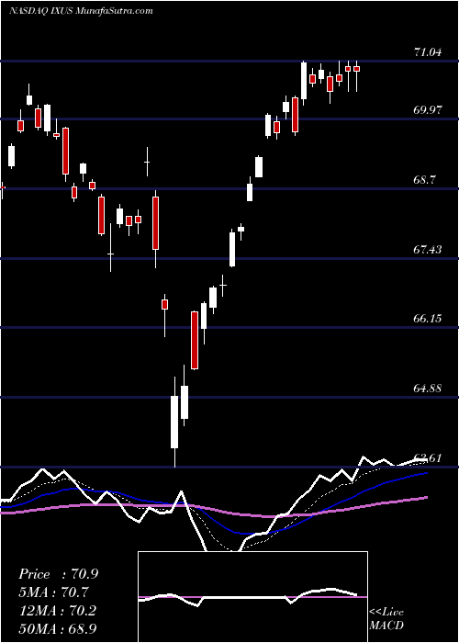Click the 69.97 price level label
This screenshot has height=643, width=459.
pyautogui.click(x=428, y=110)
